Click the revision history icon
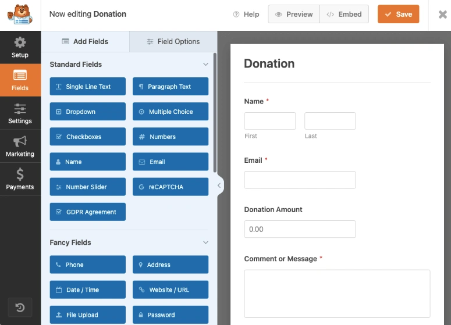Image resolution: width=451 pixels, height=325 pixels. pyautogui.click(x=20, y=308)
